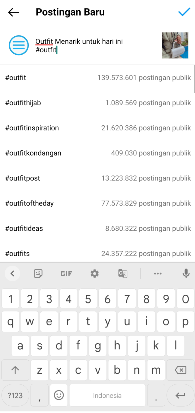The height and width of the screenshot is (413, 195).
Task: Toggle the shift key on keyboard
Action: 15,370
